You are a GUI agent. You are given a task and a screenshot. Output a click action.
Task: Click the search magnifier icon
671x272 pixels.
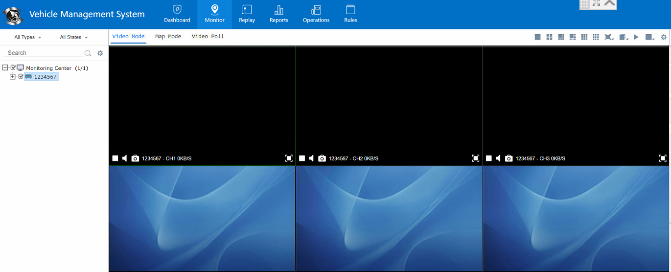point(88,53)
